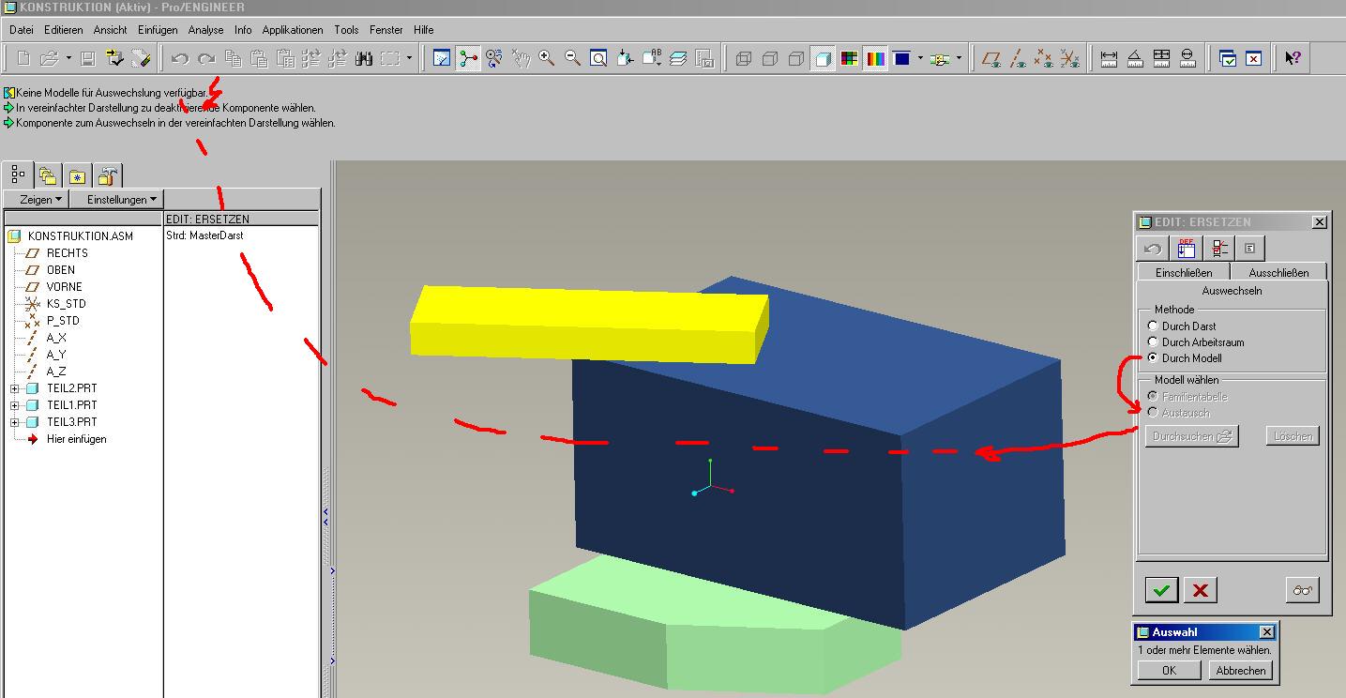Open the Zeigen dropdown
Image resolution: width=1346 pixels, height=698 pixels.
click(41, 200)
